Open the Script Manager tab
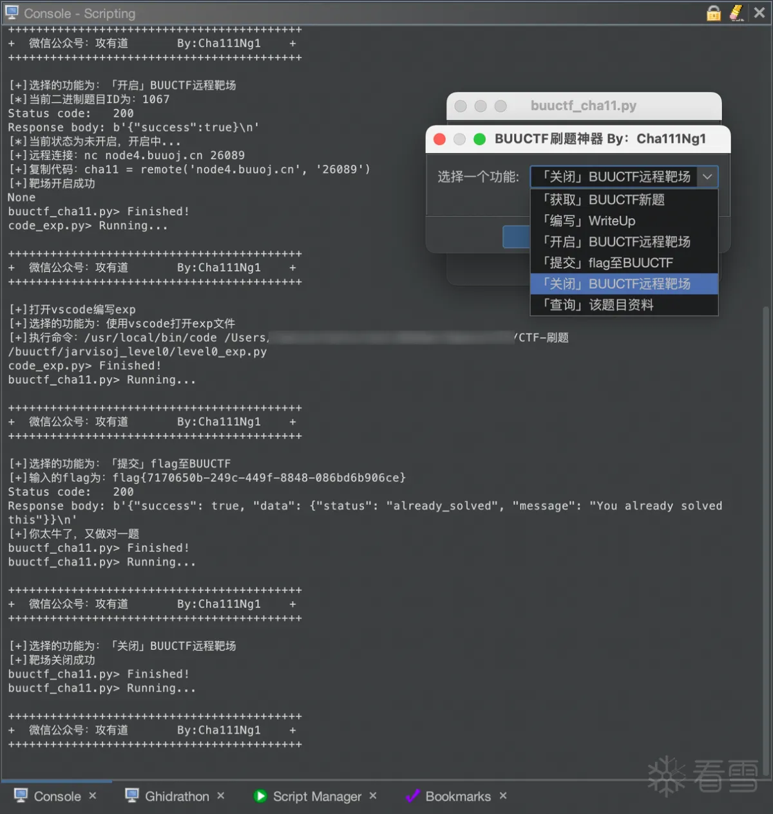The image size is (773, 814). coord(317,796)
